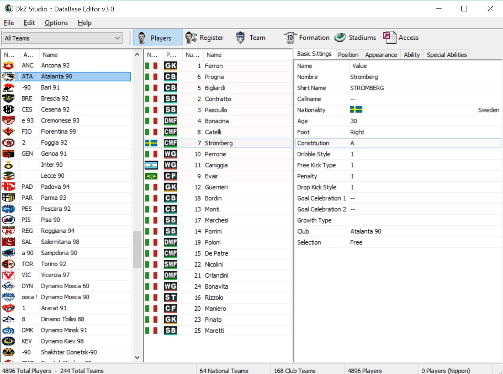Image resolution: width=503 pixels, height=374 pixels.
Task: Click the GK position badge for Ferron
Action: click(x=171, y=66)
